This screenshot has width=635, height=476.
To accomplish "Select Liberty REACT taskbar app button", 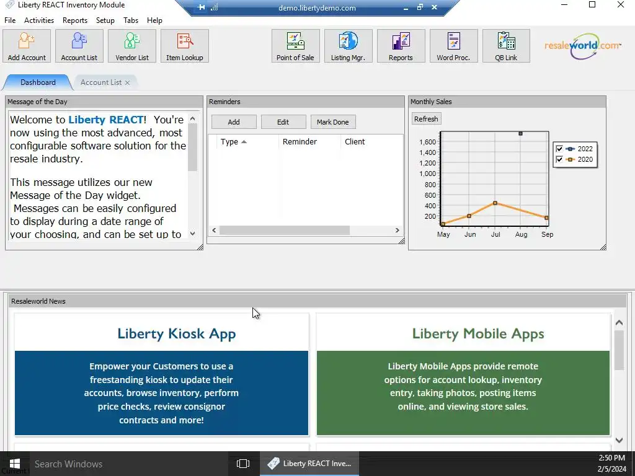I will [x=309, y=464].
